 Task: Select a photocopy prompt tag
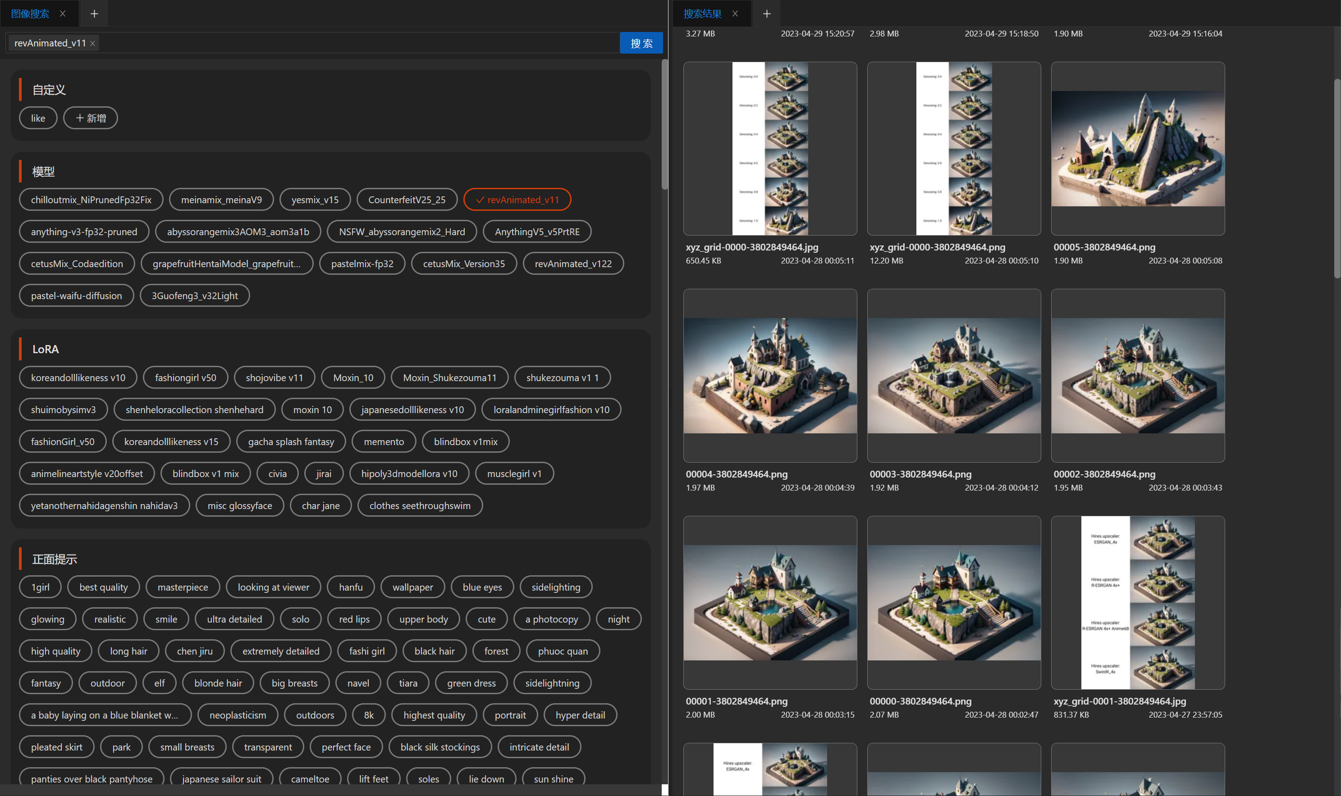click(x=552, y=619)
